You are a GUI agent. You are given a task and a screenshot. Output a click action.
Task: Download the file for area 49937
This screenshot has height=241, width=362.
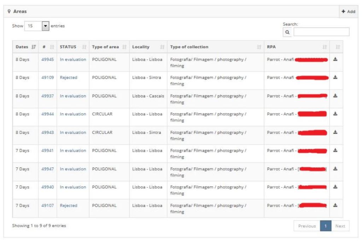[335, 96]
